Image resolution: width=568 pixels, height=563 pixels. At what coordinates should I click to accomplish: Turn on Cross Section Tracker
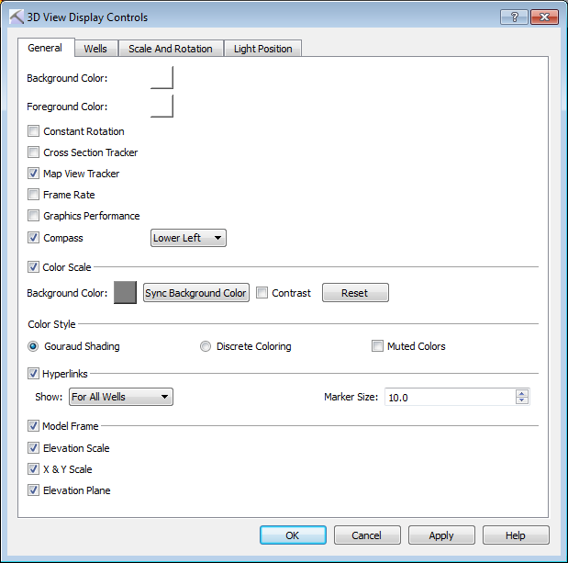tap(34, 152)
